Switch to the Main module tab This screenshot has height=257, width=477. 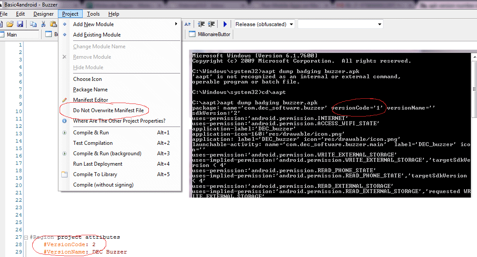[x=20, y=34]
